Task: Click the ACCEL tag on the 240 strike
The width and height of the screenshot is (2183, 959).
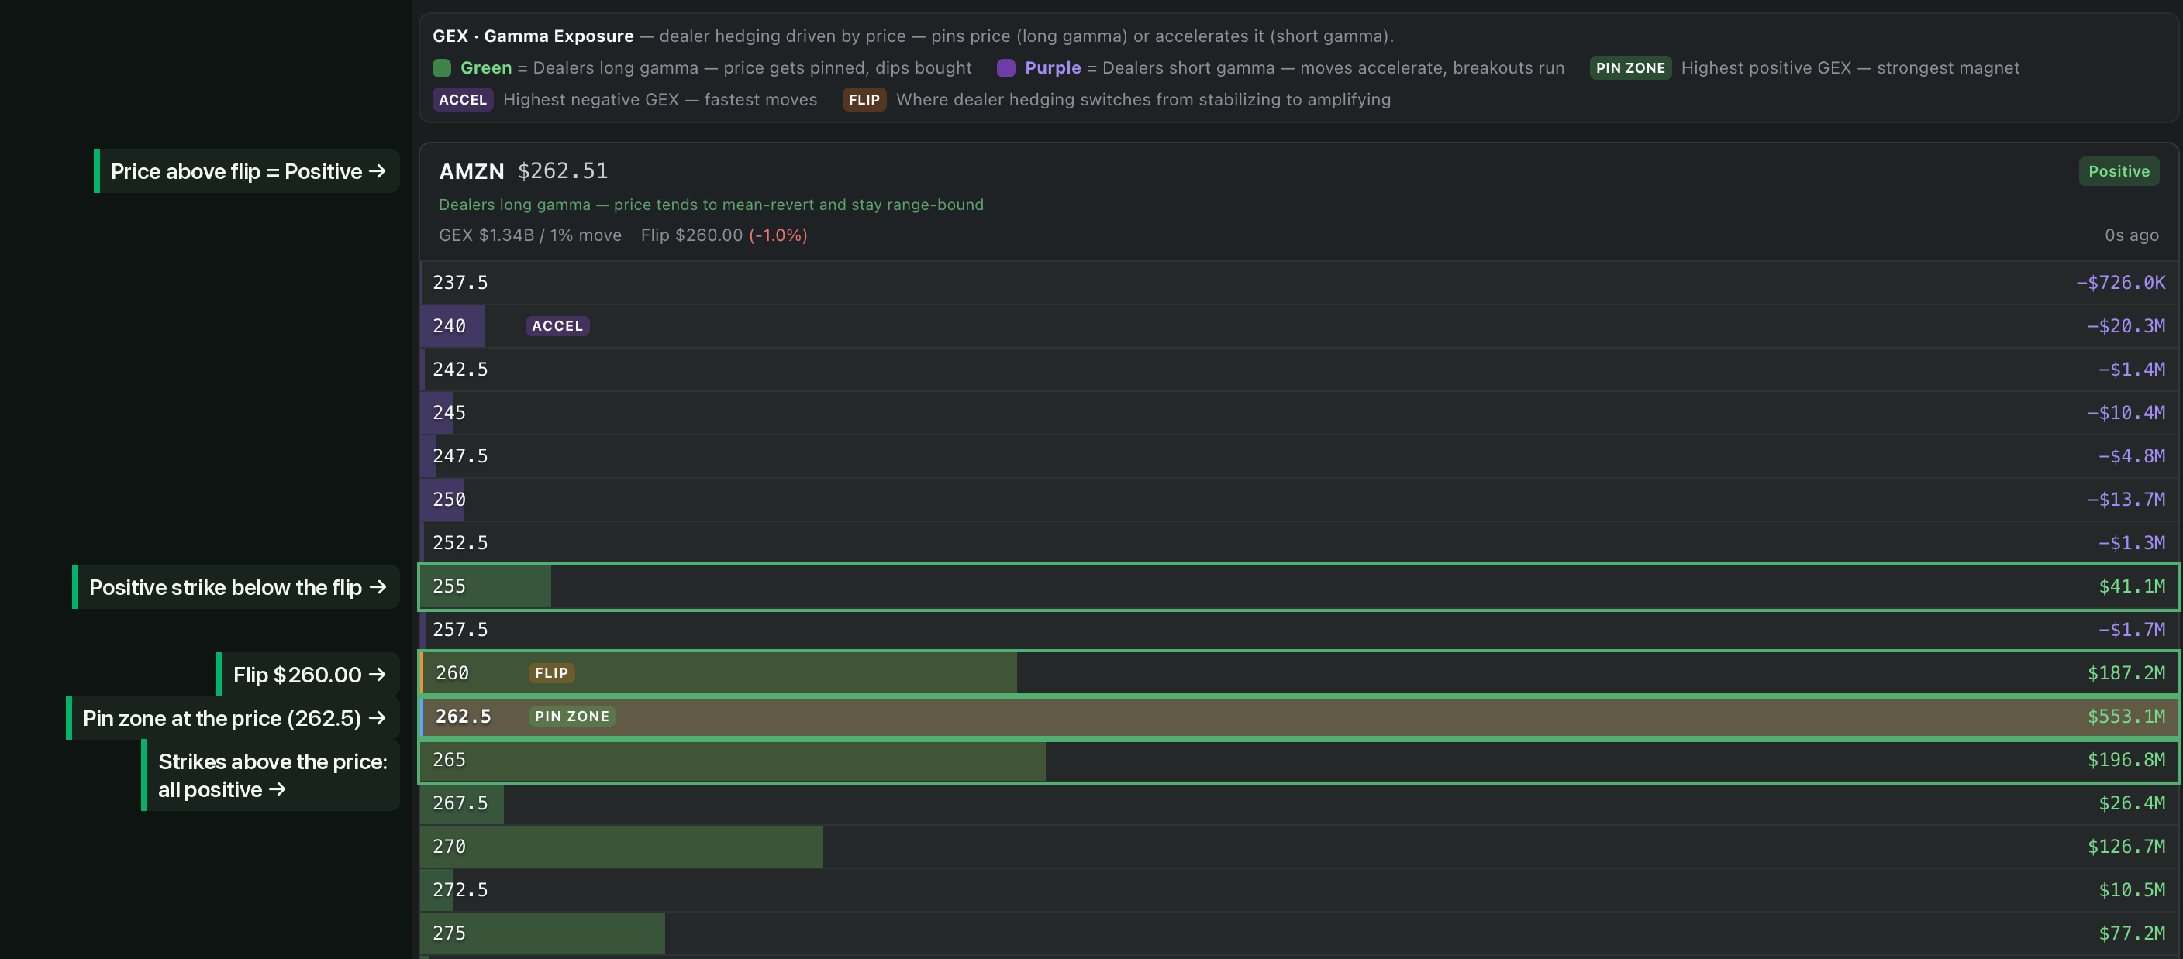Action: pyautogui.click(x=557, y=326)
